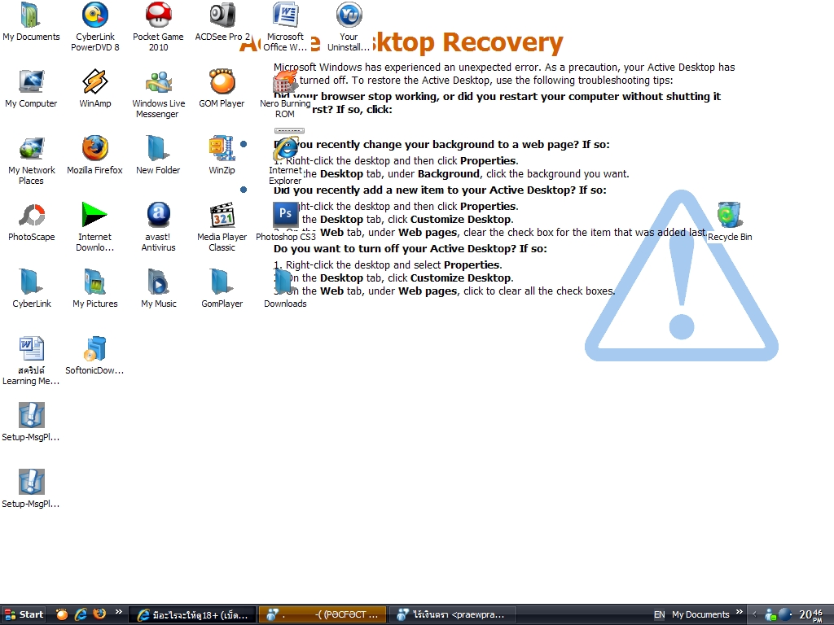Show hidden system tray icons
This screenshot has width=834, height=625.
pyautogui.click(x=754, y=615)
